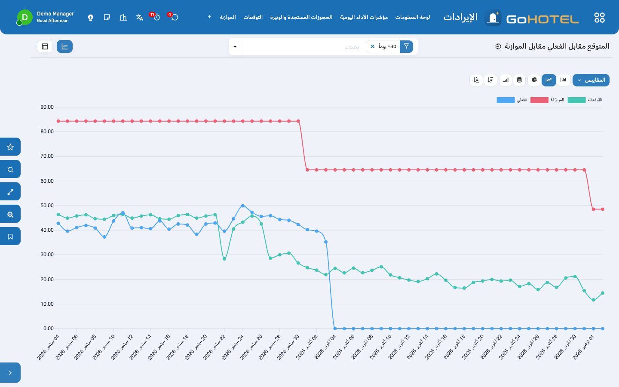This screenshot has width=619, height=387.
Task: Expand the side panel with the chevron arrow
Action: 10,373
